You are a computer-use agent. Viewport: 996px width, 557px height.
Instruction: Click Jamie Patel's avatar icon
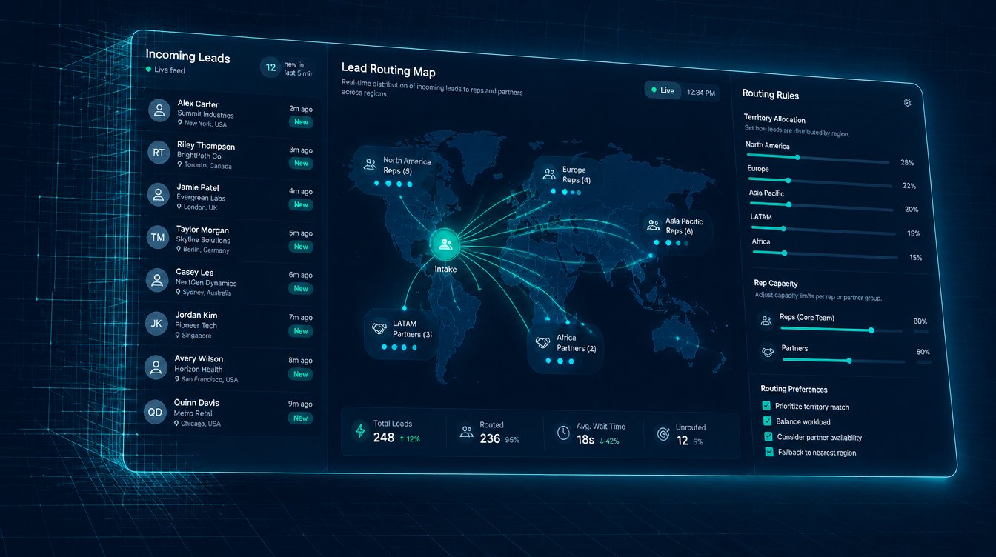158,194
